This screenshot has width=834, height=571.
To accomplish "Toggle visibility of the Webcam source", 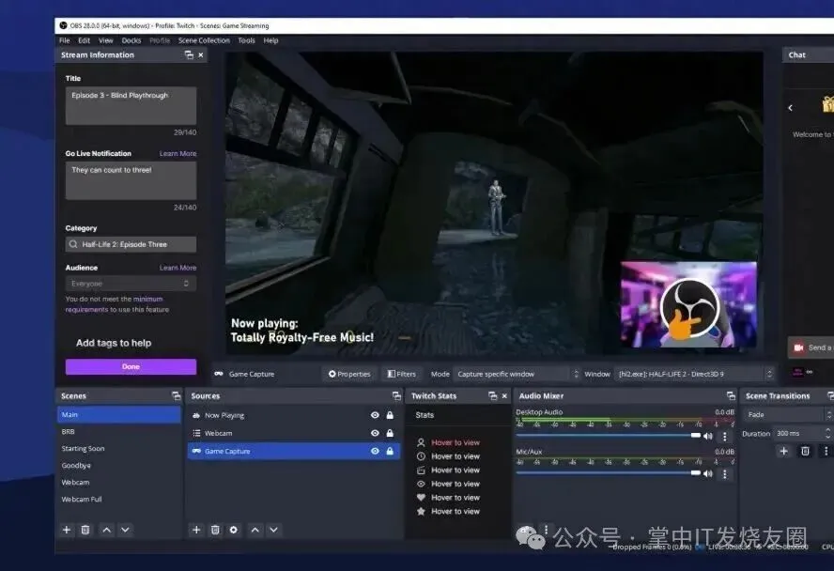I will click(375, 433).
